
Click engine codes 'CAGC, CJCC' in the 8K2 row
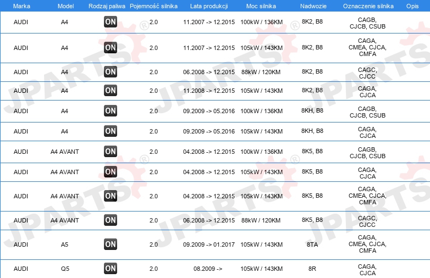tap(367, 73)
